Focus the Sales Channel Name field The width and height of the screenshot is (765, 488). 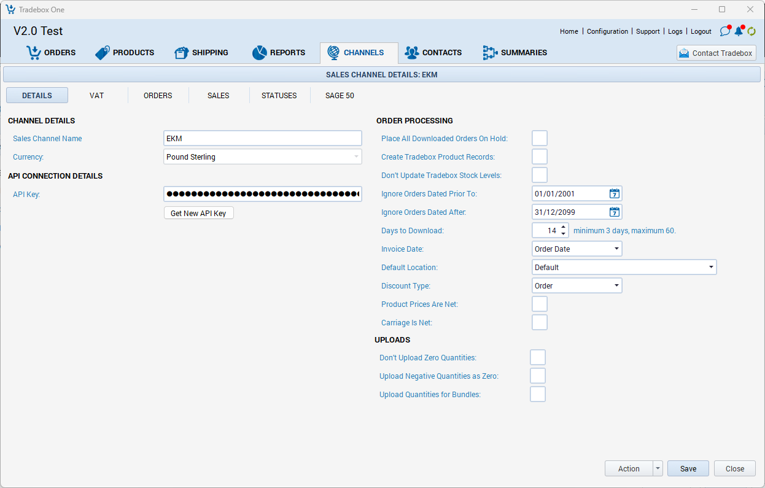263,139
